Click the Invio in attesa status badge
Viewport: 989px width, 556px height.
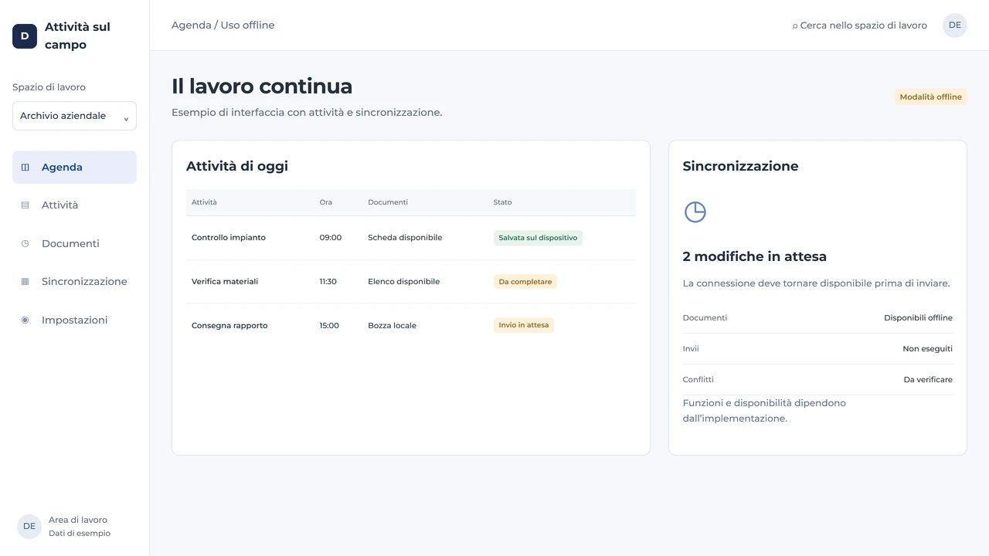[524, 325]
